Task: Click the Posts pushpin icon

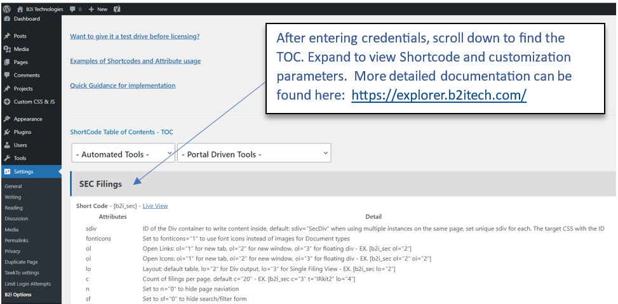Action: [x=7, y=36]
